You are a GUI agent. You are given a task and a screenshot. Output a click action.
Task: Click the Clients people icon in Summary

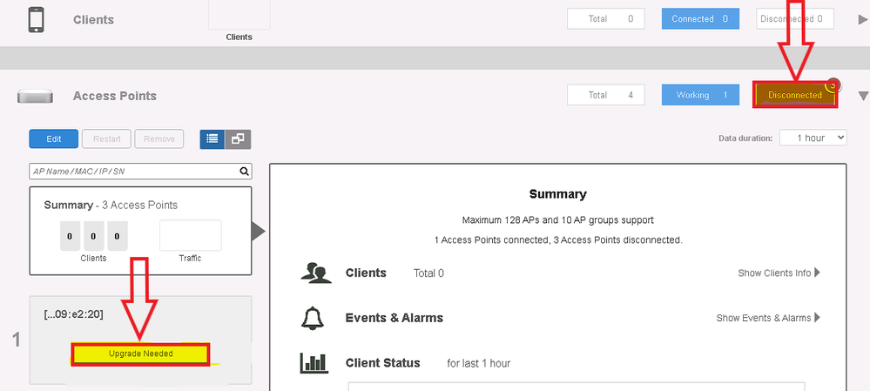315,273
